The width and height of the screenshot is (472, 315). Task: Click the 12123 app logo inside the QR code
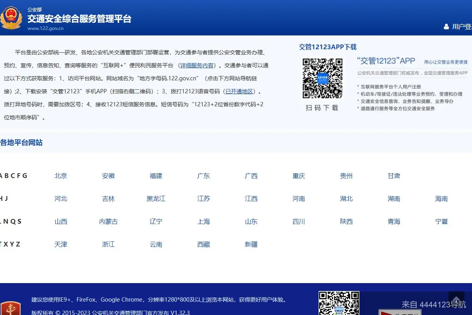pyautogui.click(x=323, y=79)
